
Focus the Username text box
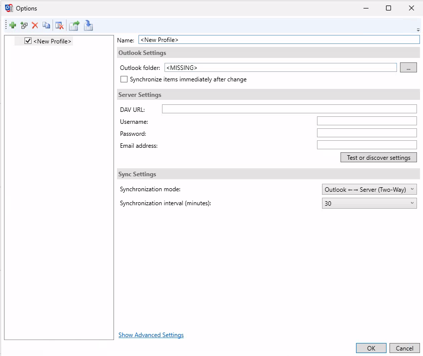tap(366, 121)
